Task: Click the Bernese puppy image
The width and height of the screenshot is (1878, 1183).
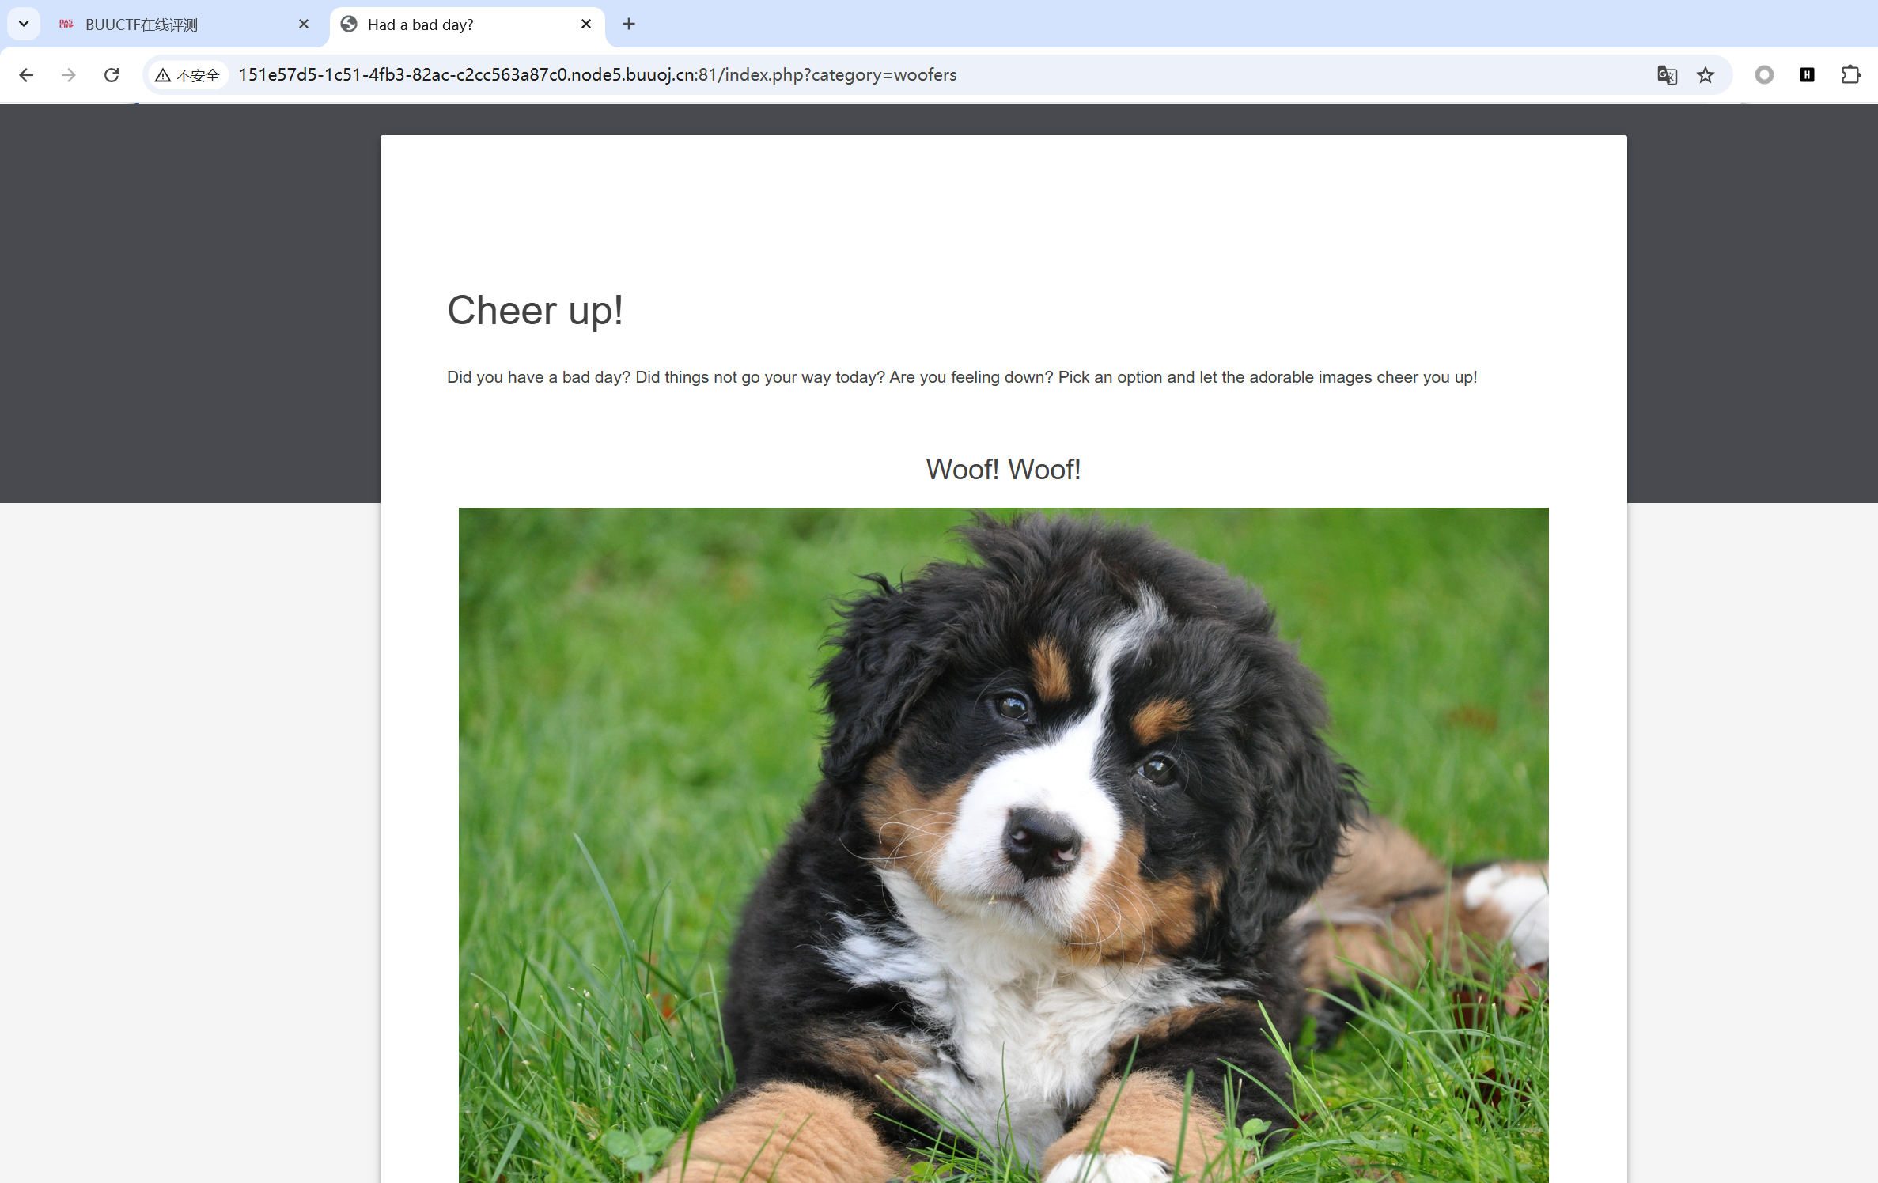Action: 1003,845
